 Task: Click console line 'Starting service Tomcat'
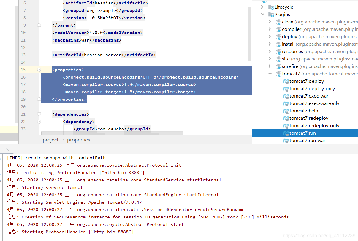click(x=45, y=187)
